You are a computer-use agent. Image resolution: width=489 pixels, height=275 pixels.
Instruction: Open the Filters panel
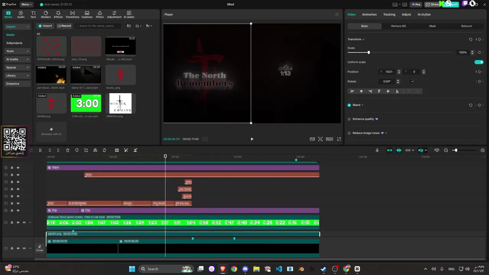(x=100, y=15)
